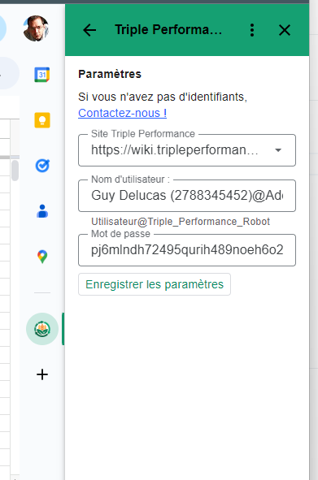Click Enregistrer les paramètres button
Screen dimensions: 318x480
tap(155, 284)
